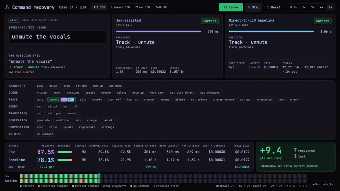The height and width of the screenshot is (191, 340).
Task: Select the adjust chip in Sends
Action: [52, 106]
